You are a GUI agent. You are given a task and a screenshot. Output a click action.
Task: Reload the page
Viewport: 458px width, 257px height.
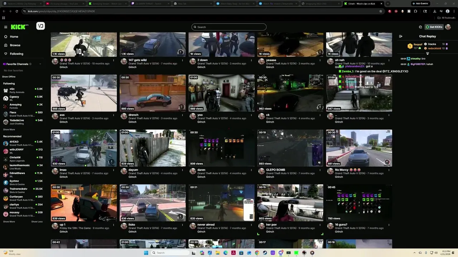tap(16, 11)
